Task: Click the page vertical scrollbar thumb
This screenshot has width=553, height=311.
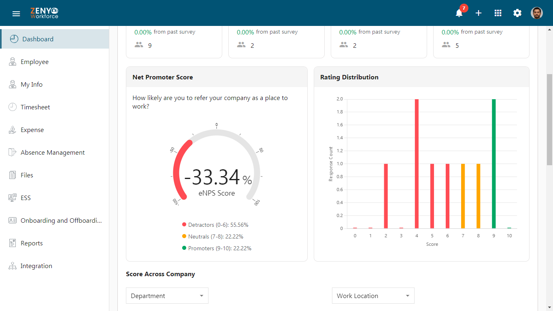Action: (549, 119)
